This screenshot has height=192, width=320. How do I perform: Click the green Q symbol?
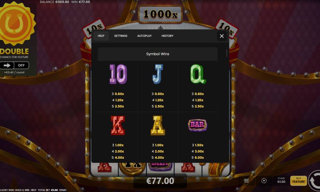(x=198, y=74)
